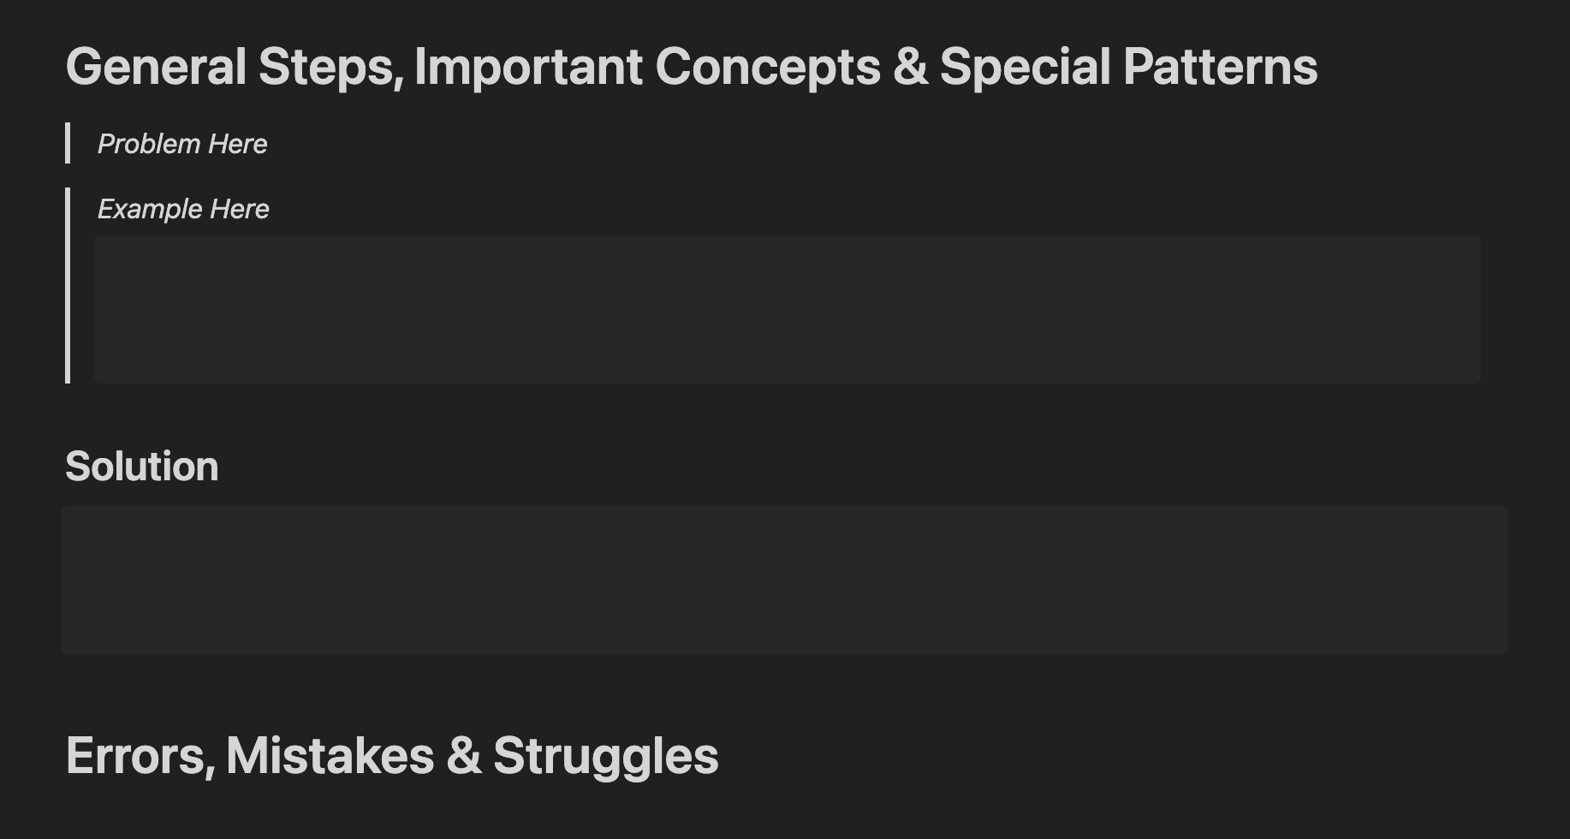This screenshot has width=1570, height=839.
Task: Click the word "Special" in the top heading
Action: (x=1025, y=67)
